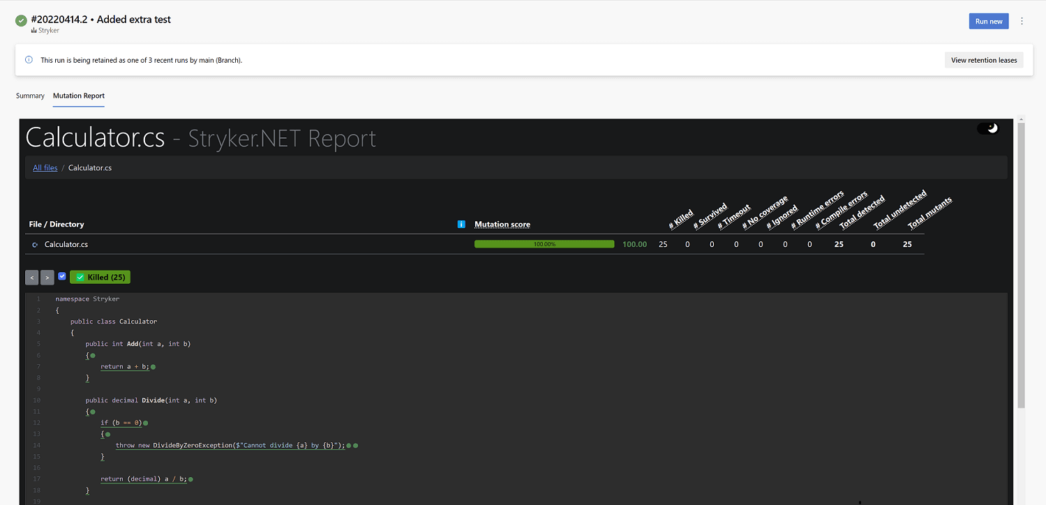The height and width of the screenshot is (505, 1046).
Task: Click the # Killed column header
Action: point(682,219)
